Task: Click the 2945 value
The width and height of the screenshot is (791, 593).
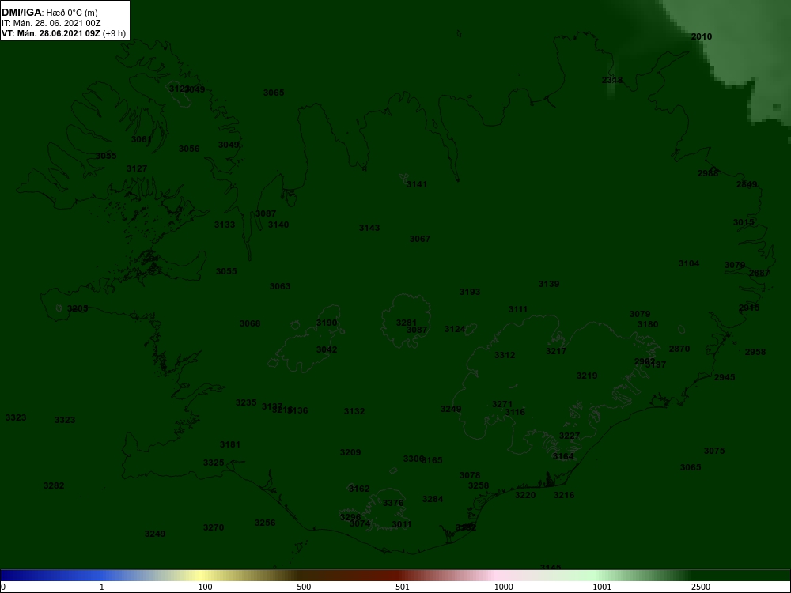Action: click(725, 376)
